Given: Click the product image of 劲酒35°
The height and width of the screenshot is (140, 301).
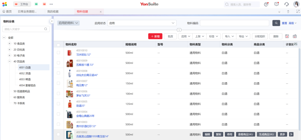Looking at the screenshot, I should pyautogui.click(x=70, y=104).
